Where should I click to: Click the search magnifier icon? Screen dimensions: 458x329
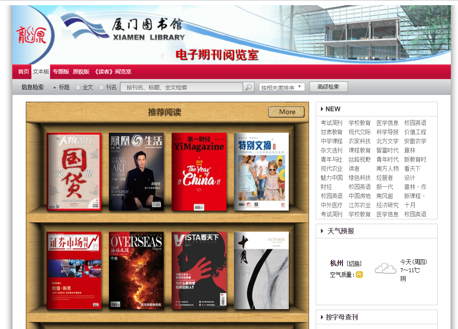(249, 87)
